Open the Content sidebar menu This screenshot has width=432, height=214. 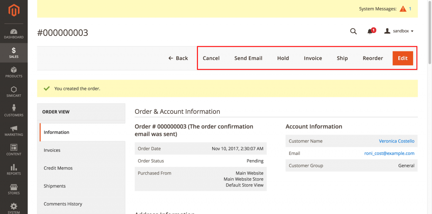14,150
